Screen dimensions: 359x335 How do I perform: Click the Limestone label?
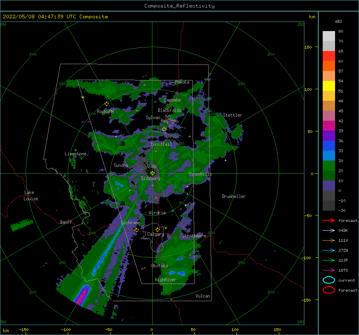point(75,154)
